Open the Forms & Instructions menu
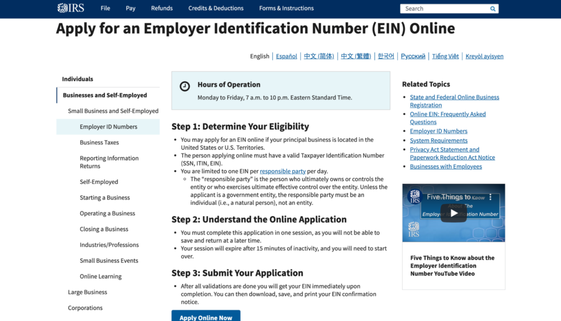The width and height of the screenshot is (561, 321). pyautogui.click(x=286, y=8)
